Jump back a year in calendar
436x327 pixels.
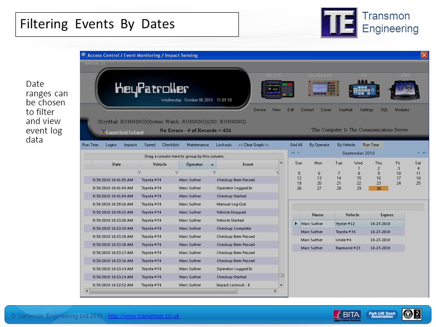(293, 153)
